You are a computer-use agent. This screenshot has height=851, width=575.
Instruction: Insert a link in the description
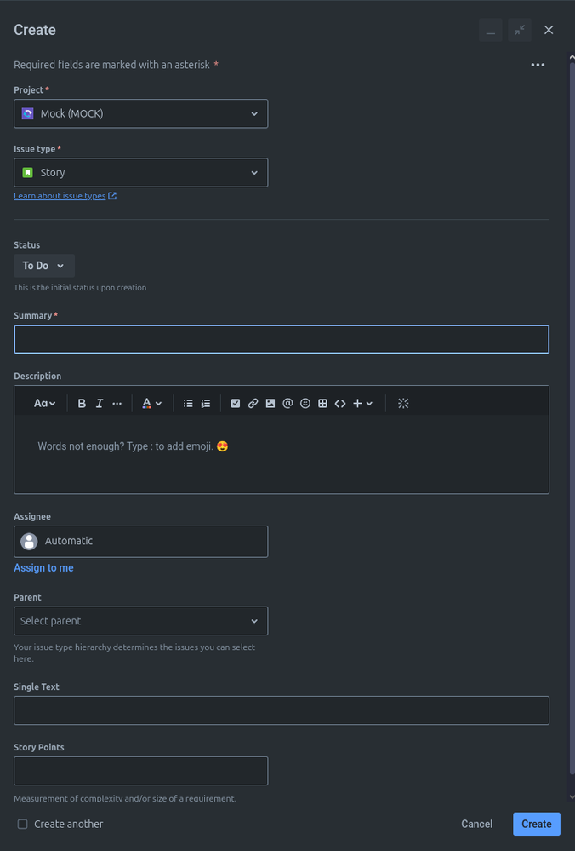pyautogui.click(x=253, y=403)
